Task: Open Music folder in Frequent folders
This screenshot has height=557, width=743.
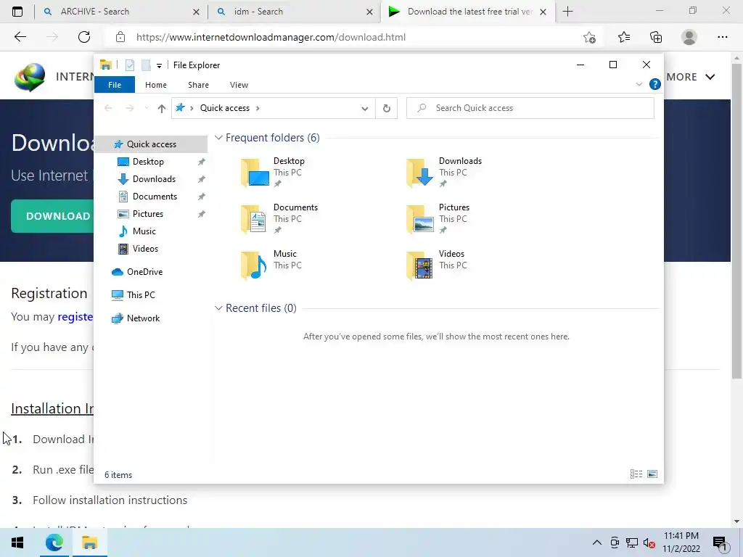Action: [271, 265]
